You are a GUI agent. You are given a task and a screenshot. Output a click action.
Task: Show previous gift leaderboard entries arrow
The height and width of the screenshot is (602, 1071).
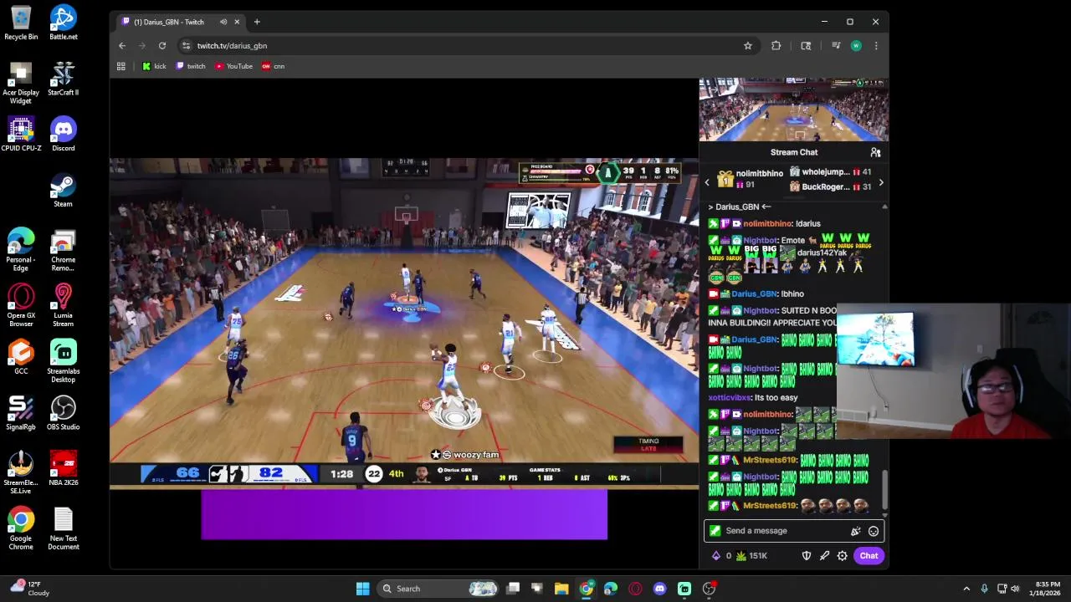pos(707,182)
